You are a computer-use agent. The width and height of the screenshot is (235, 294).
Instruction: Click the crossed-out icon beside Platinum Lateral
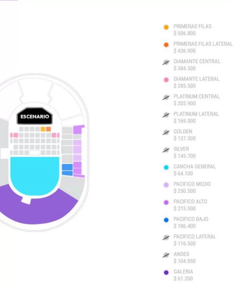coord(166,115)
